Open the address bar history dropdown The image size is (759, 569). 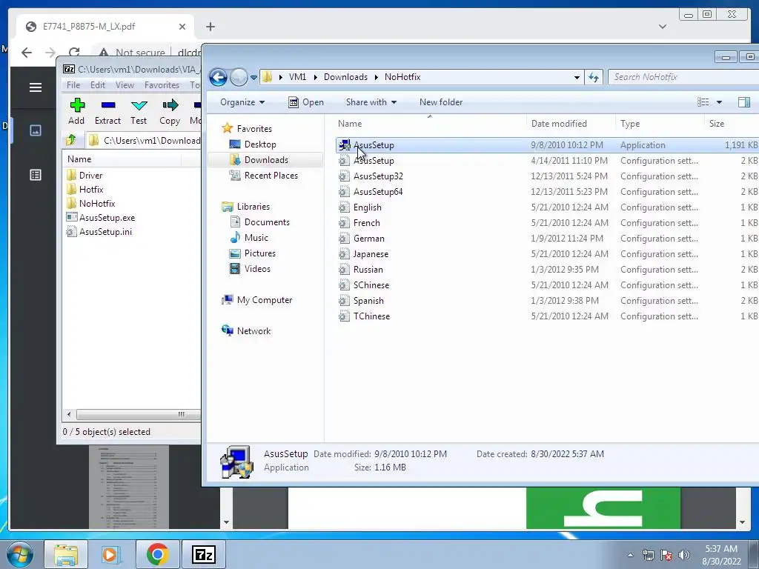tap(577, 77)
